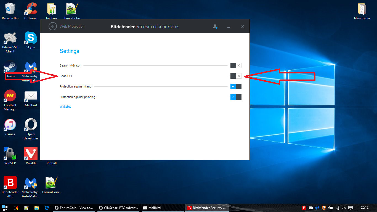Click the Settings heading text
Image resolution: width=377 pixels, height=212 pixels.
click(x=69, y=51)
